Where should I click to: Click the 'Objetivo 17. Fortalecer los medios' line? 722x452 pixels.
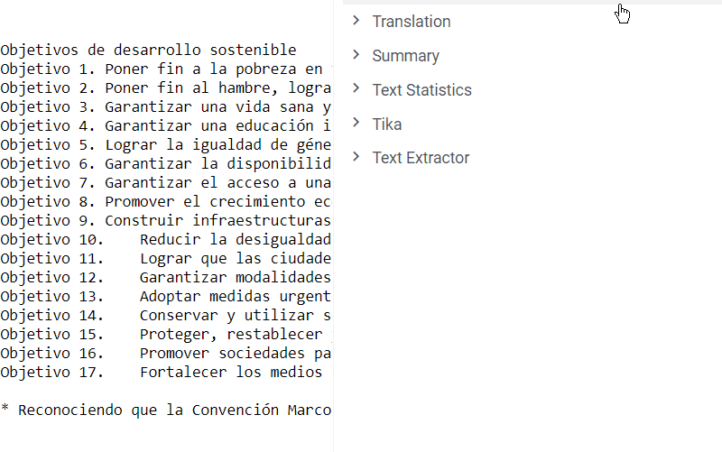[166, 372]
